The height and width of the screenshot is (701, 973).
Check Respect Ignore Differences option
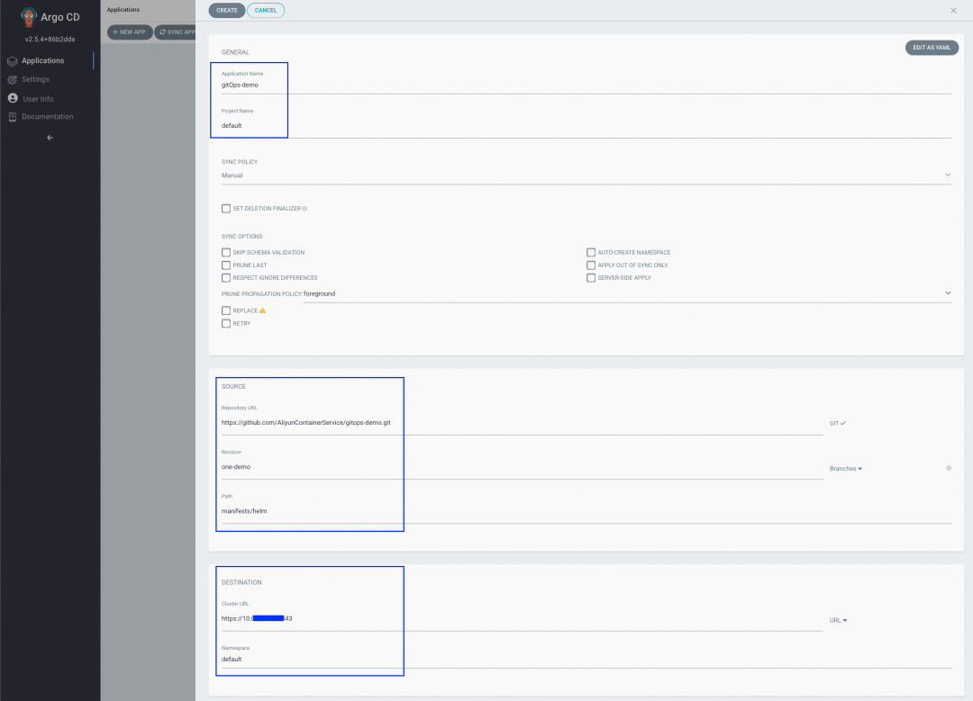[x=226, y=278]
